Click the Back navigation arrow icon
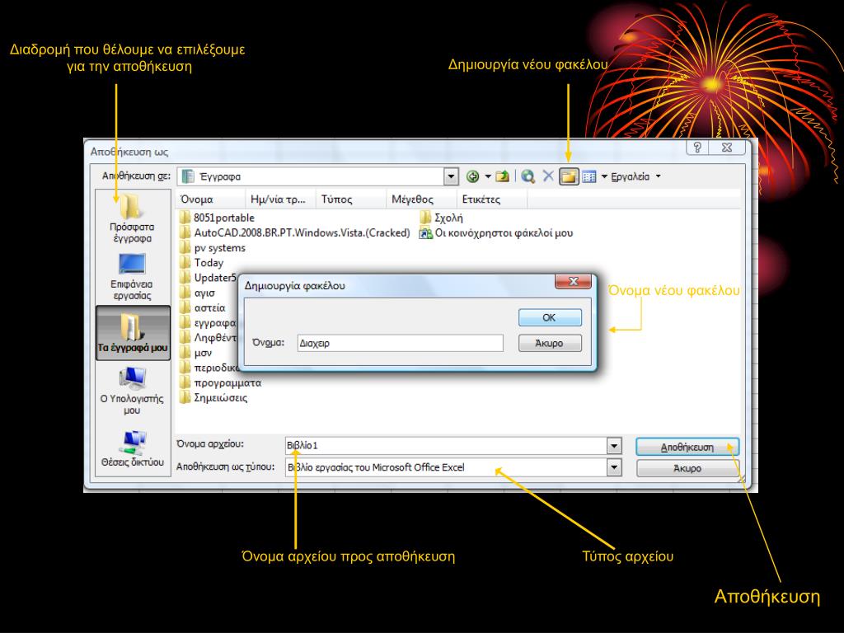 tap(472, 176)
